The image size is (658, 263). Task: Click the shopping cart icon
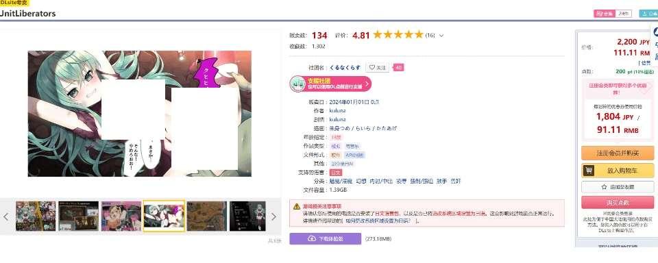[x=589, y=171]
